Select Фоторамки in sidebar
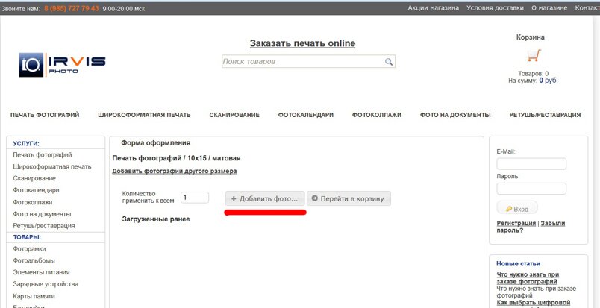The height and width of the screenshot is (308, 600). [29, 248]
